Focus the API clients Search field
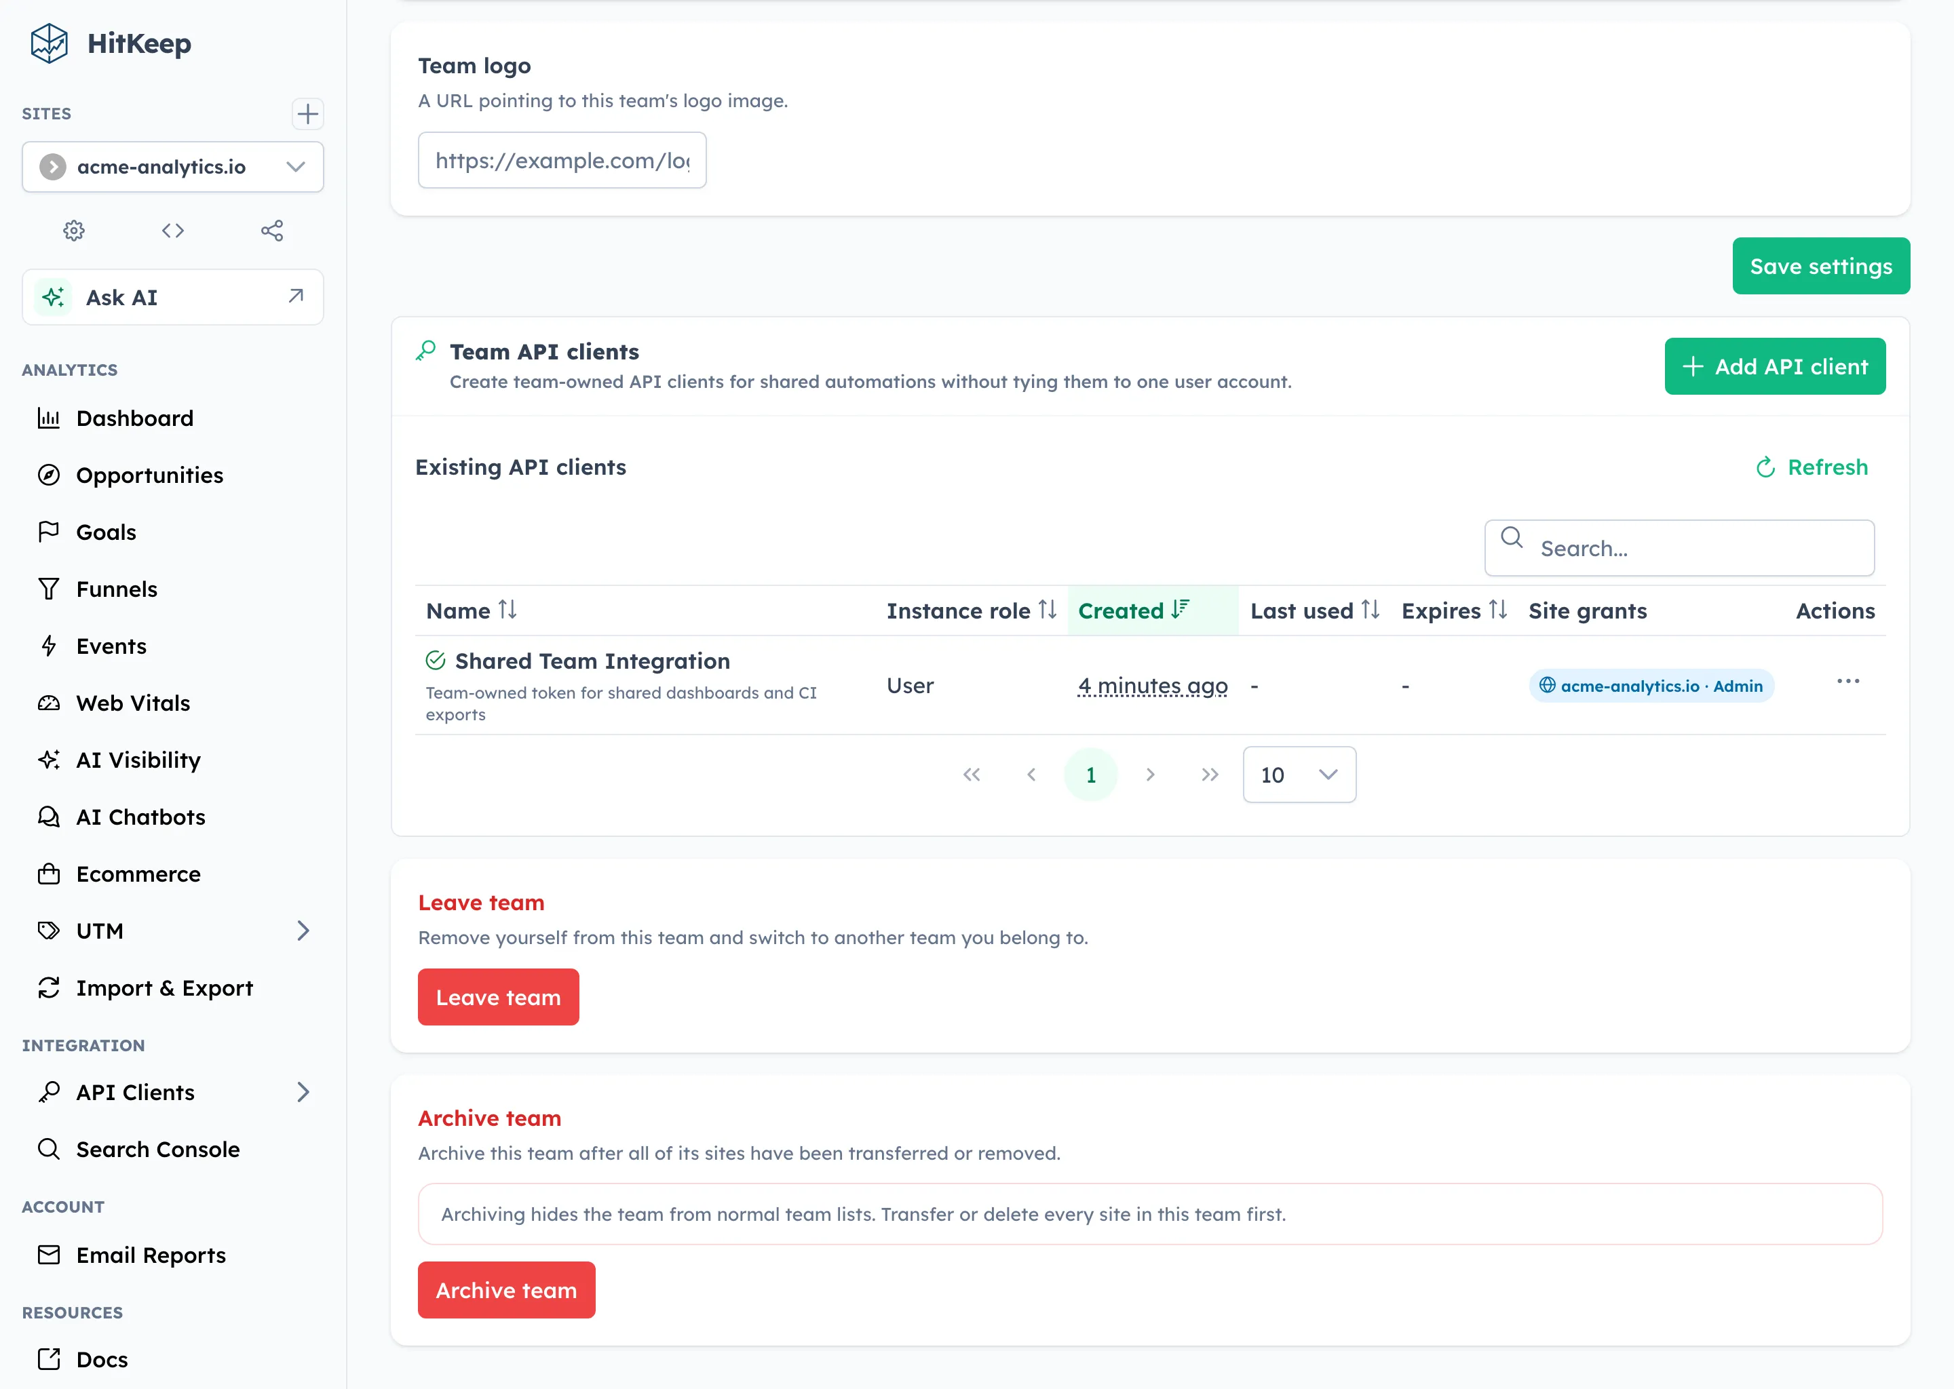 pos(1679,548)
